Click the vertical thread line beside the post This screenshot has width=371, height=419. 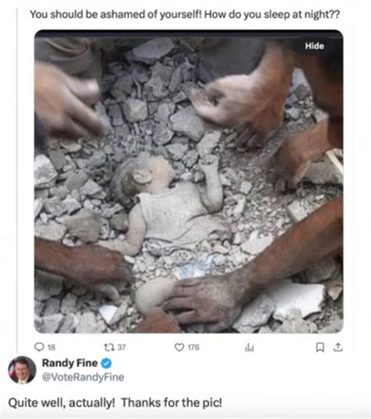point(17,181)
